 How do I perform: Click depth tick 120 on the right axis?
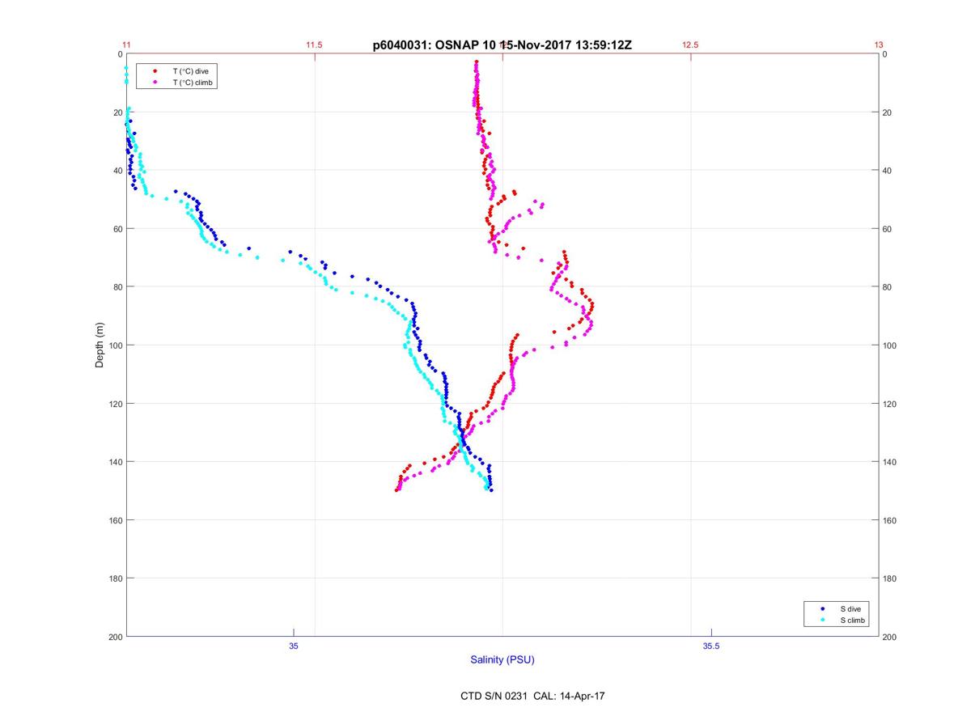(x=890, y=404)
